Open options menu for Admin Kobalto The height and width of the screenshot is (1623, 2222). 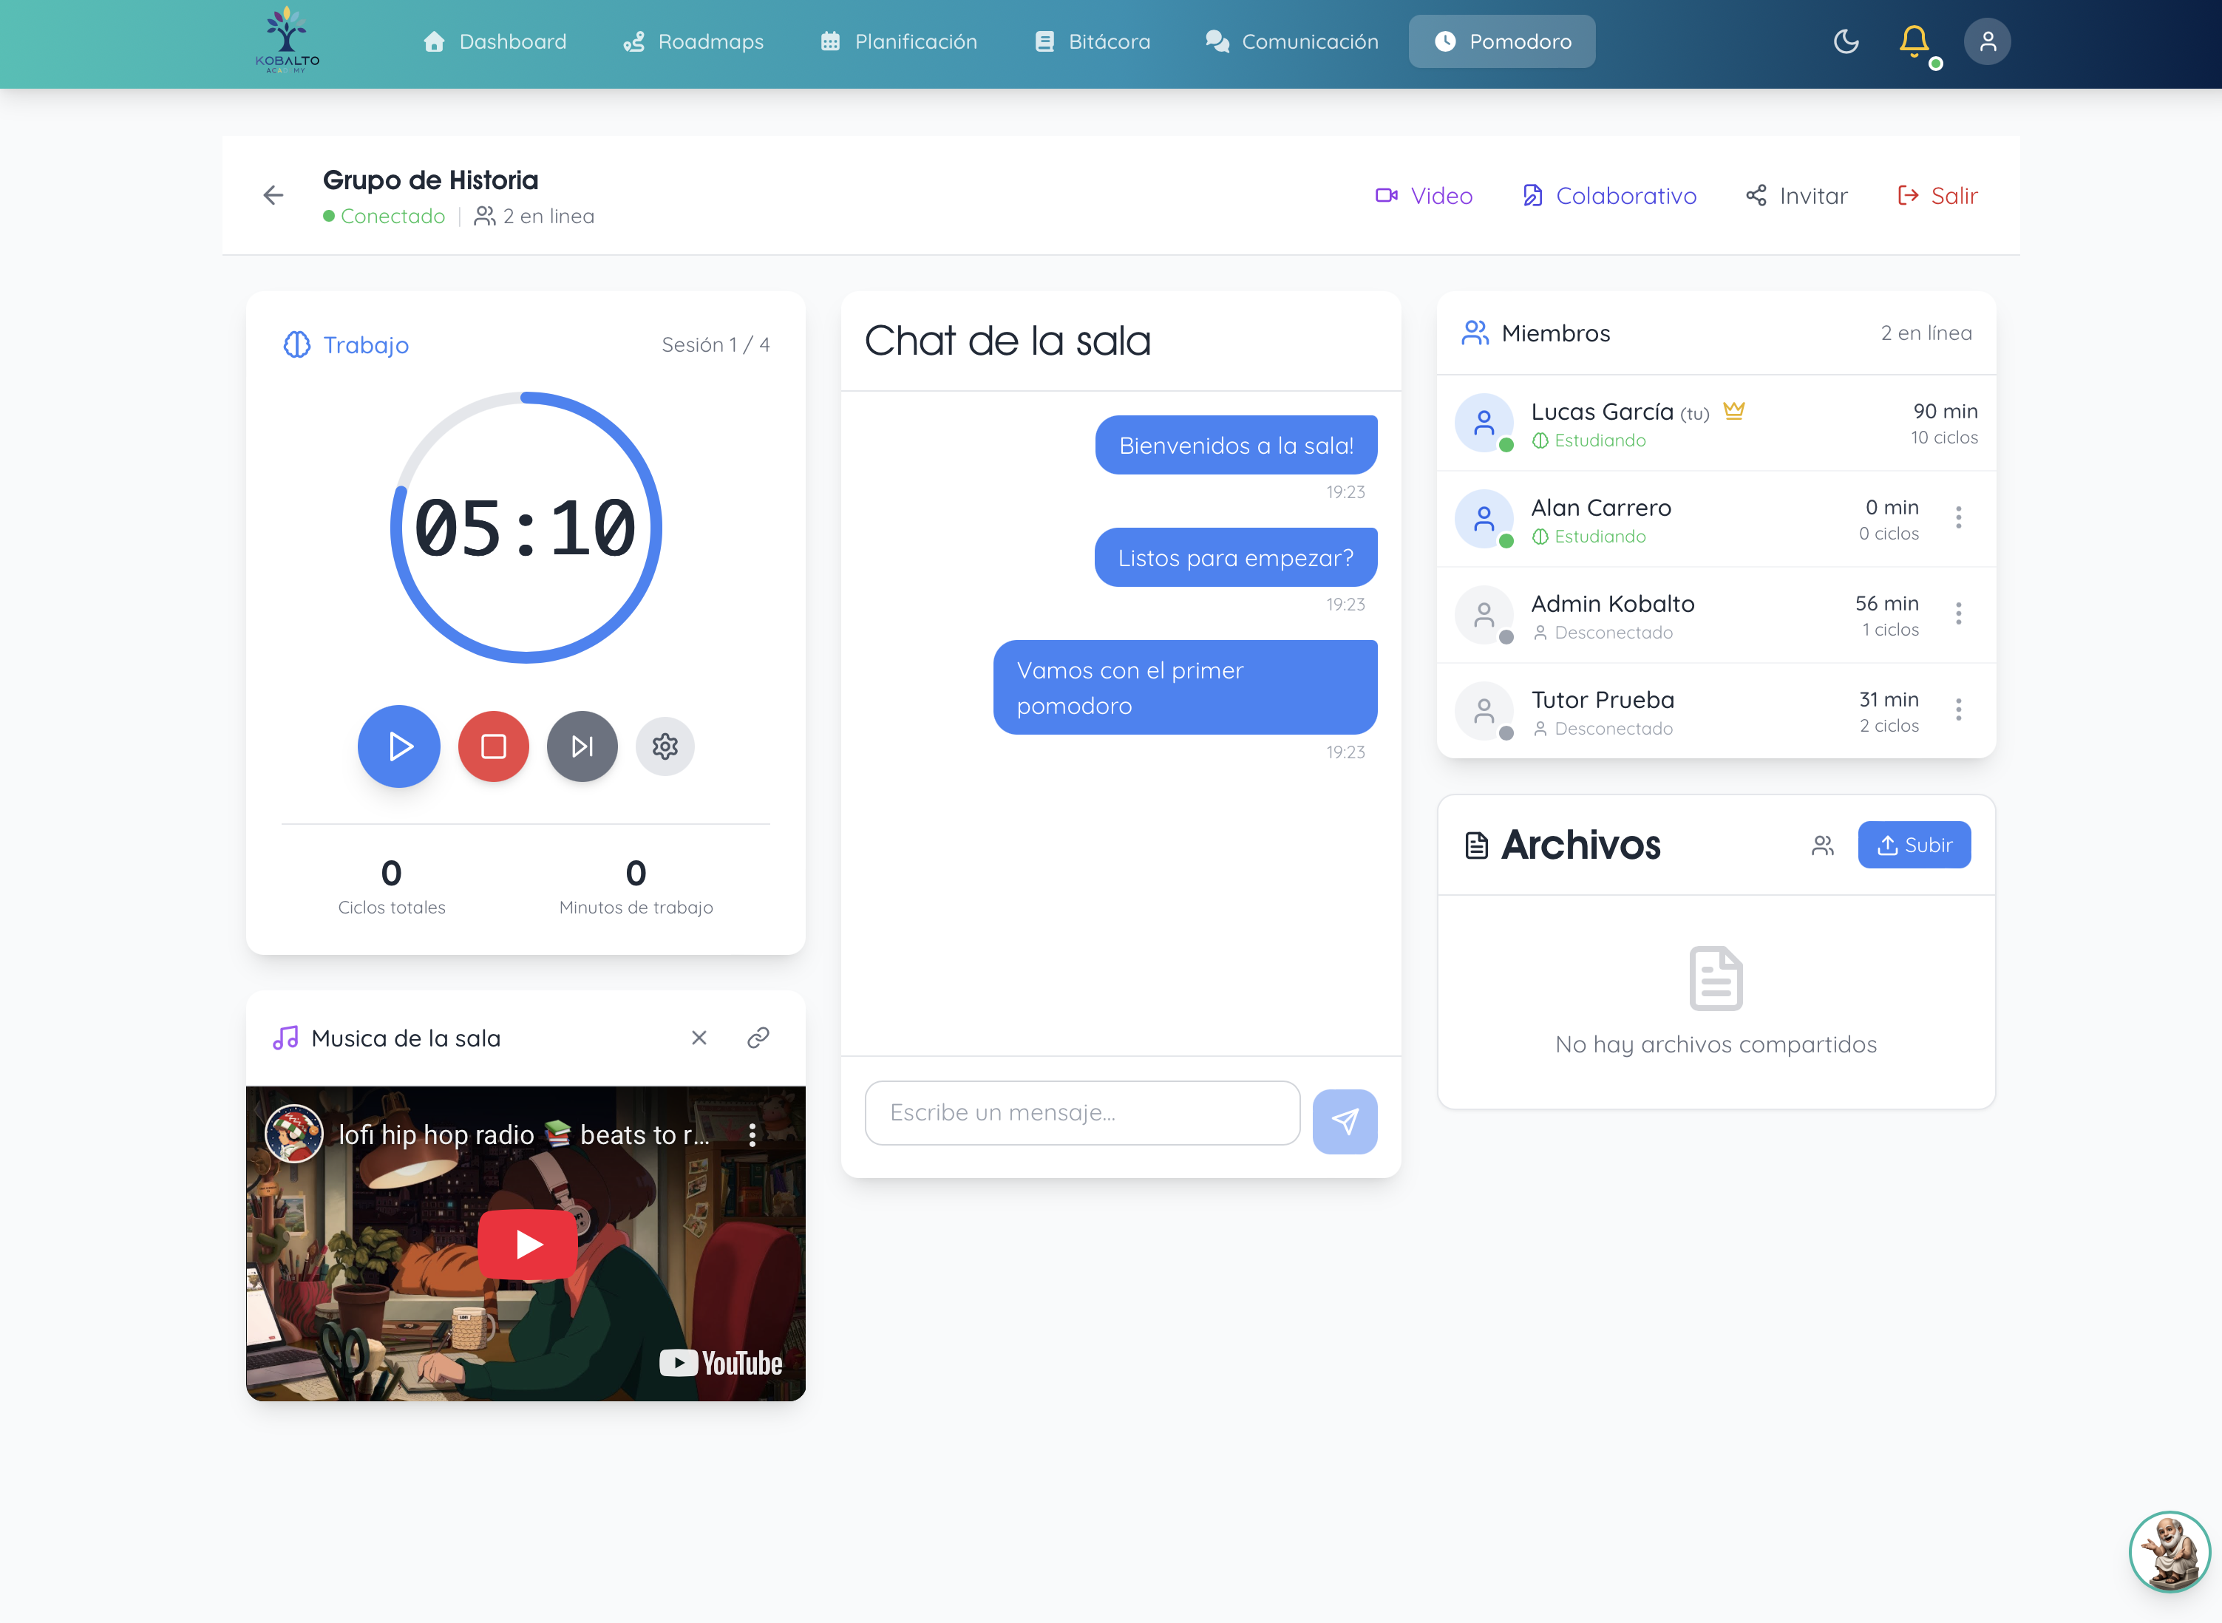(1958, 614)
